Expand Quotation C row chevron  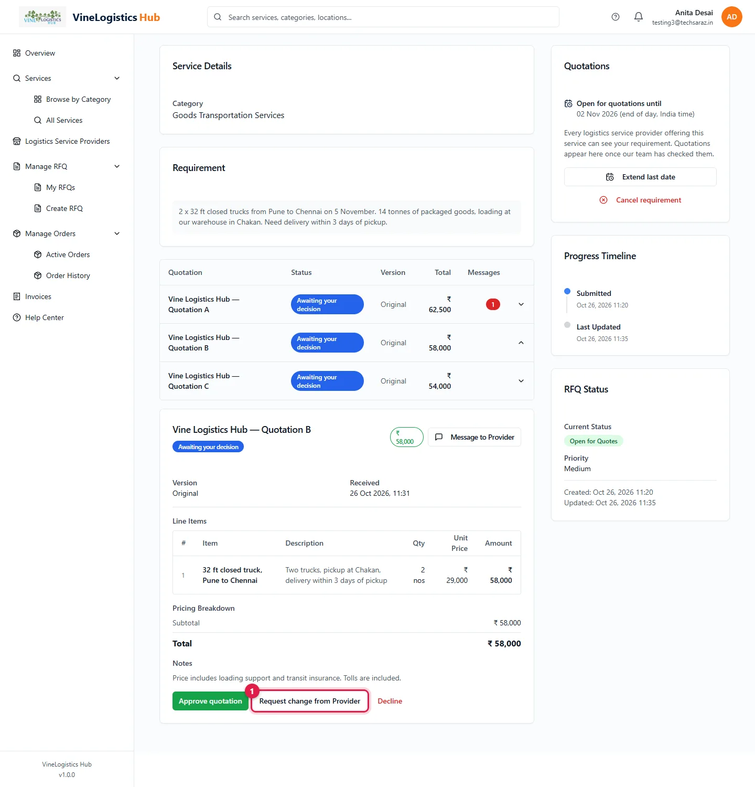[521, 381]
